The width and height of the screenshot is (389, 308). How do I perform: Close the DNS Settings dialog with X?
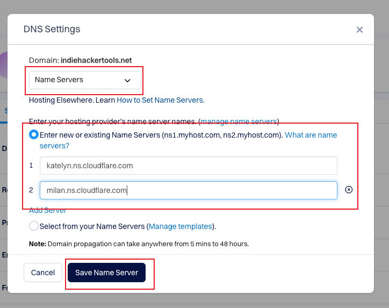[359, 30]
